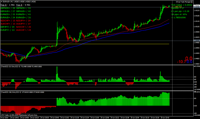Click the EURAUD+ / 24 row
Screen dimensions: 200x119
point(8,18)
